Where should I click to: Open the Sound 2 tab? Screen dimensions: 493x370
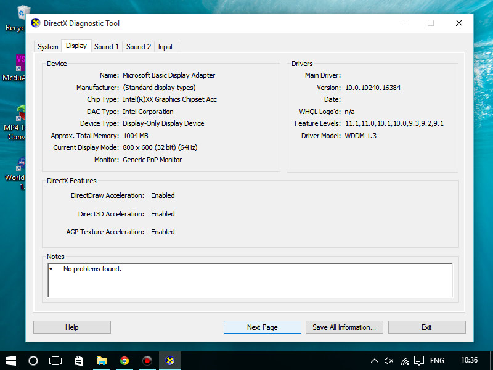pos(139,47)
